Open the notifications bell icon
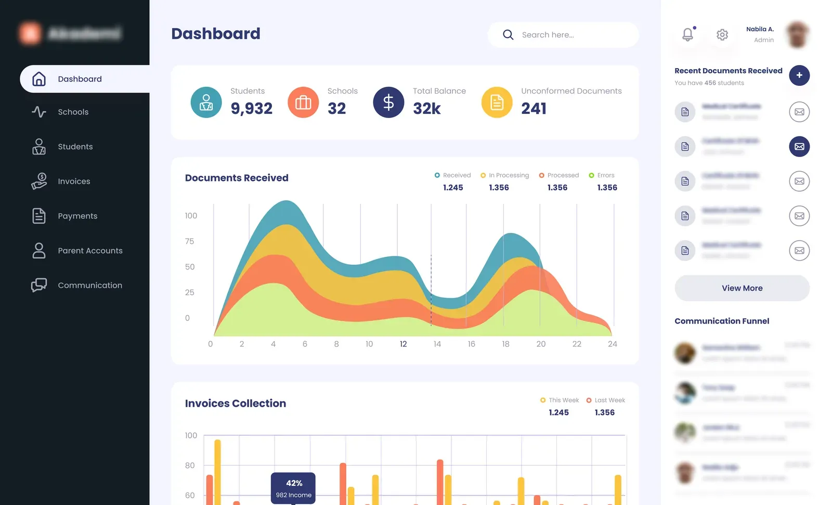Image resolution: width=832 pixels, height=505 pixels. pos(688,34)
